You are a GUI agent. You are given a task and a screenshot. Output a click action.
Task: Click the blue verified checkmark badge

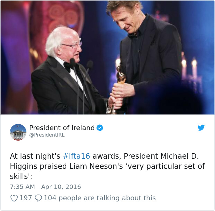coord(100,128)
